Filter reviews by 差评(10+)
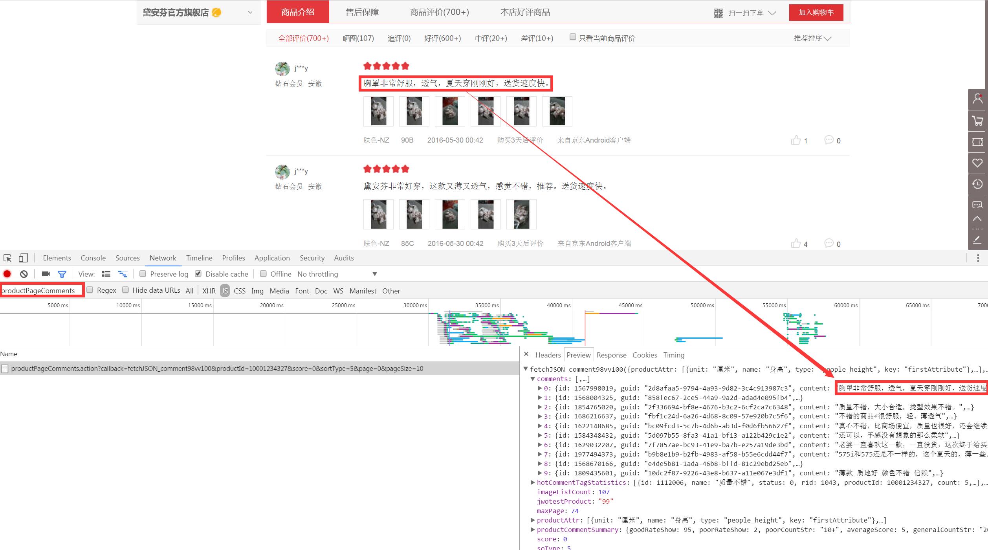The width and height of the screenshot is (988, 550). [x=537, y=38]
